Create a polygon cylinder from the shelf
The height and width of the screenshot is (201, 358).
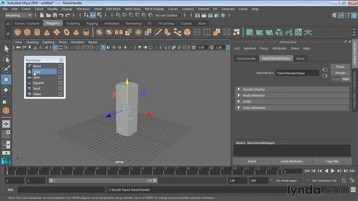tap(37, 32)
